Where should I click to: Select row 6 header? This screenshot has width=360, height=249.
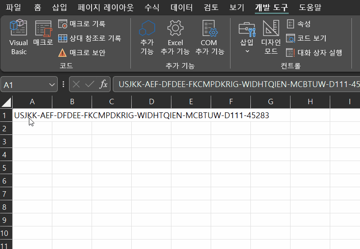[6, 180]
